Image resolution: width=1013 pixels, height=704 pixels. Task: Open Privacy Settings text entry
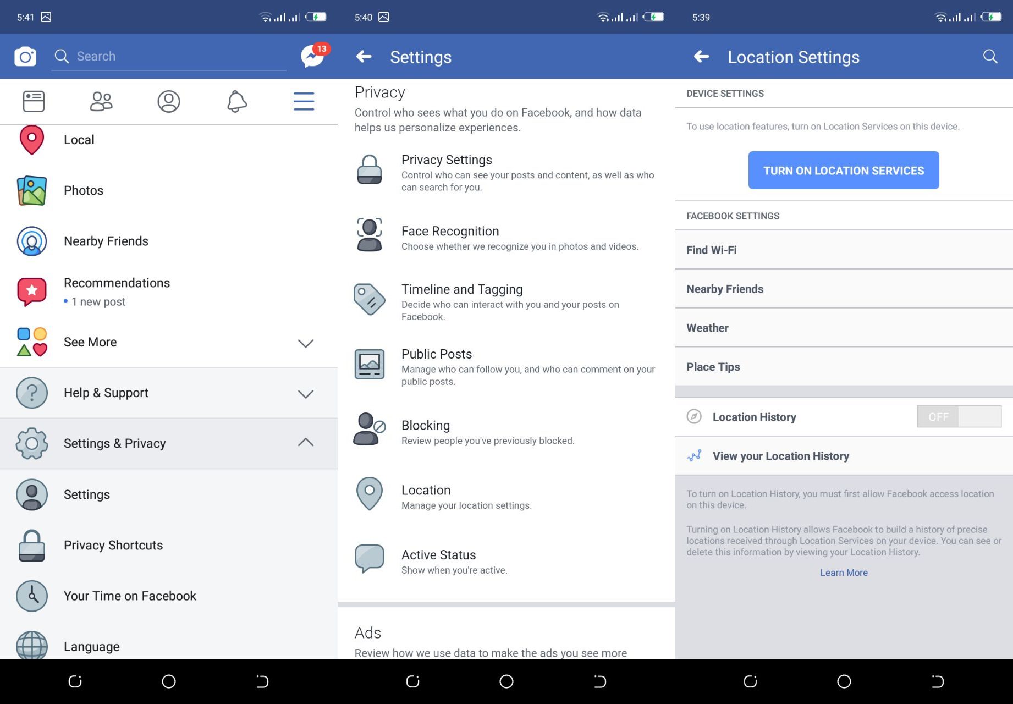point(506,173)
